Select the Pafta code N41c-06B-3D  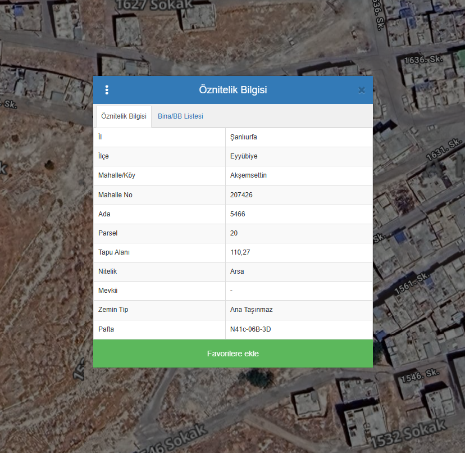250,329
